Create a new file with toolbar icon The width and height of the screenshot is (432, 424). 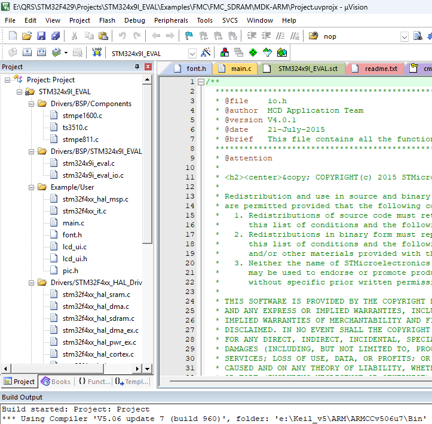(13, 36)
